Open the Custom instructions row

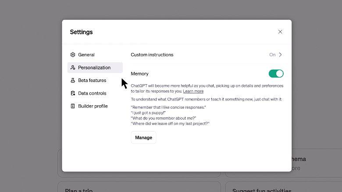(152, 55)
